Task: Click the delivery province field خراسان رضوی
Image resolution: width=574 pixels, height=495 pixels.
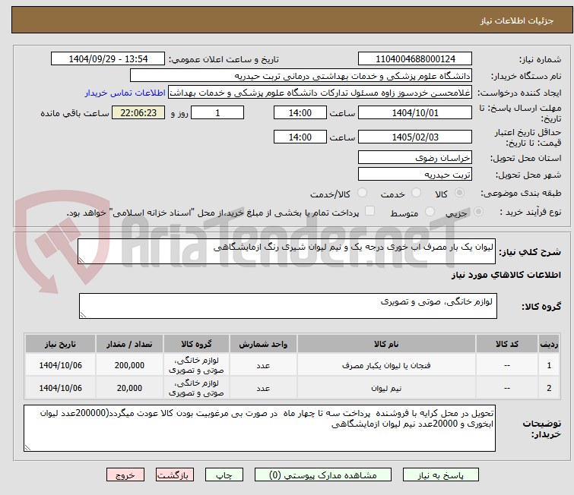Action: [415, 158]
